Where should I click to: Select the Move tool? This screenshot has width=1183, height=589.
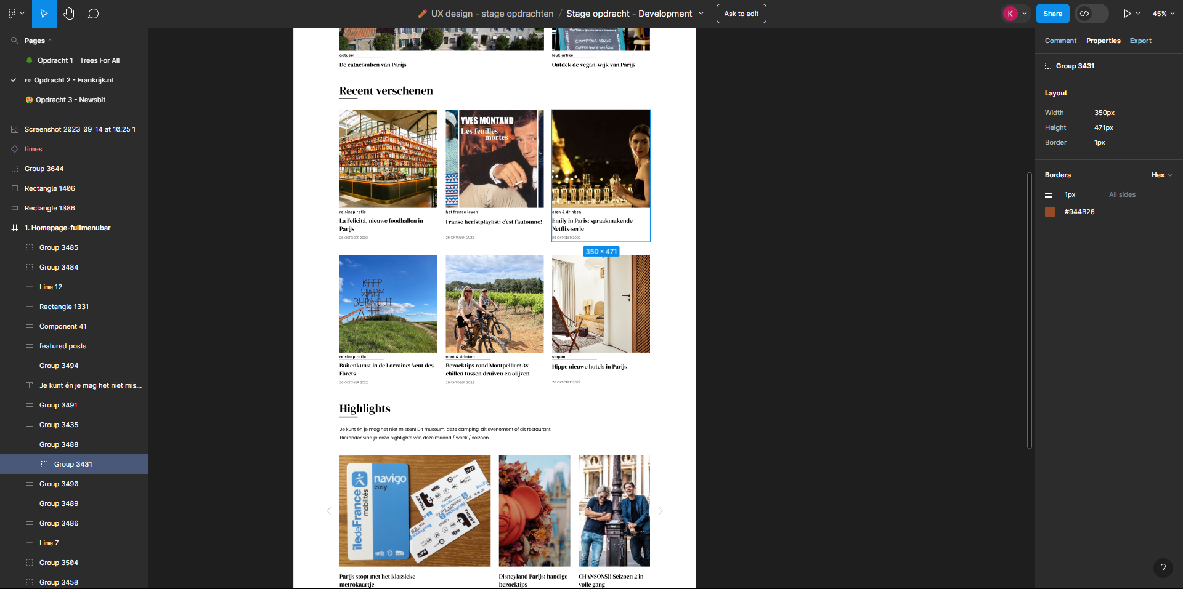(44, 14)
